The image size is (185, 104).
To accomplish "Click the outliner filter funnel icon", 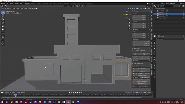I will (180, 6).
